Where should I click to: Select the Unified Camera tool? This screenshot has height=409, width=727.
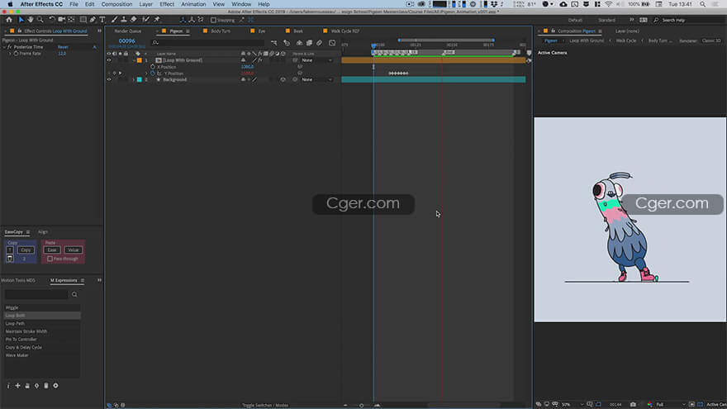(61, 20)
